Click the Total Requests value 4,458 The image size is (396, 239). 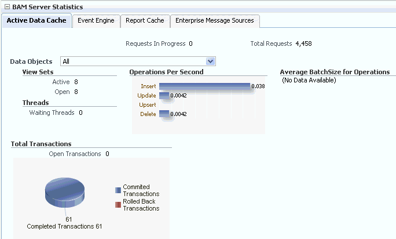(303, 44)
